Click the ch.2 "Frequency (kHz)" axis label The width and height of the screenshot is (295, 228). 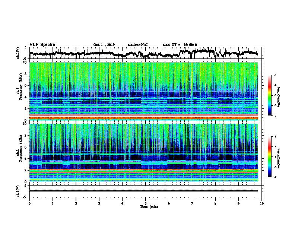20,148
